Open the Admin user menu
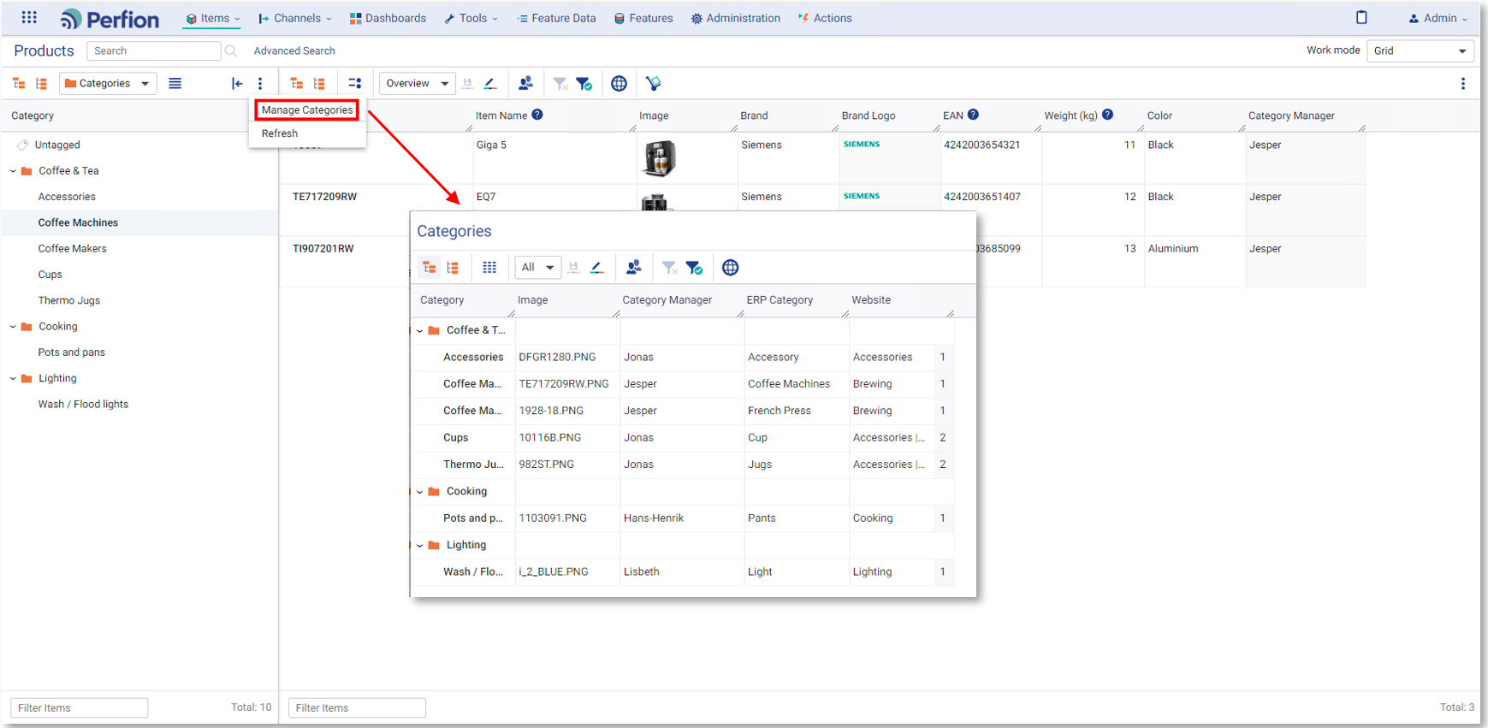This screenshot has width=1488, height=728. pos(1438,18)
